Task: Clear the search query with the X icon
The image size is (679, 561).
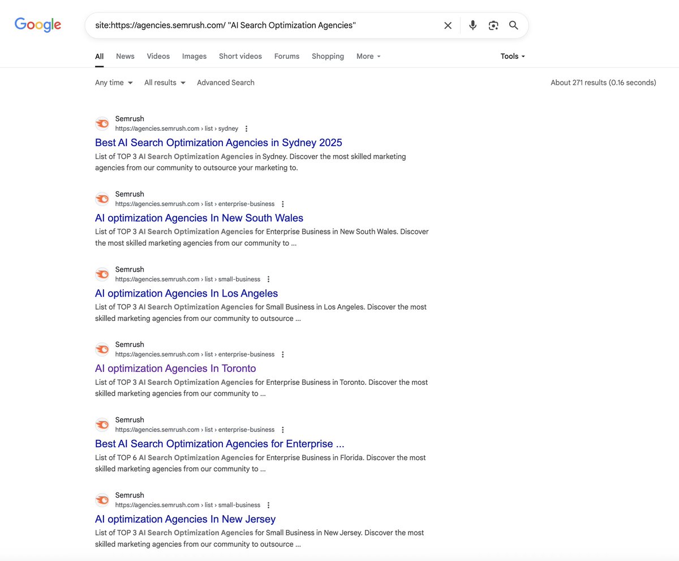Action: click(x=448, y=25)
